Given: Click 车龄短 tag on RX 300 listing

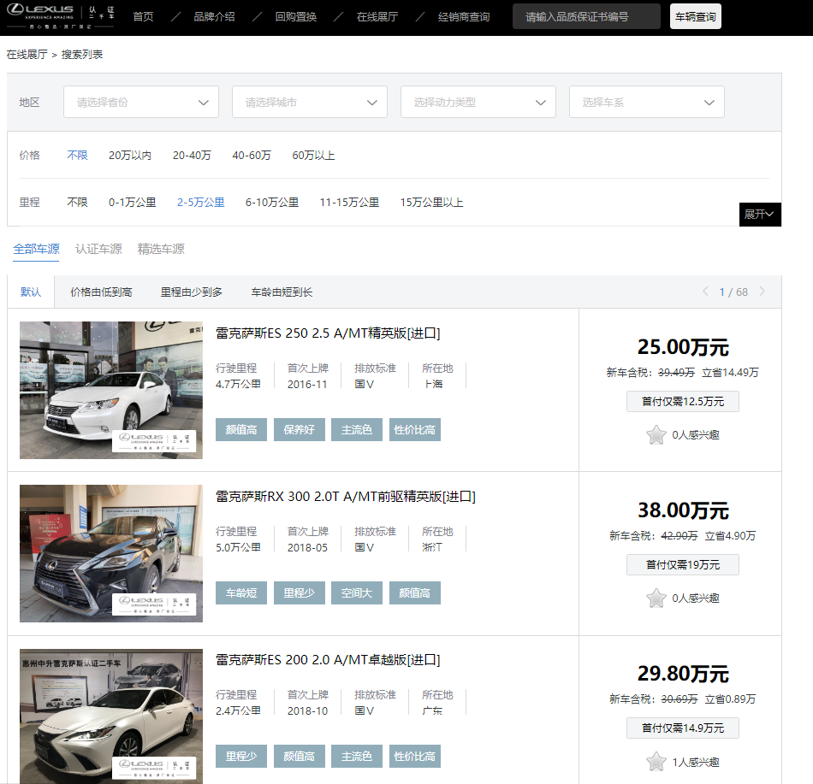Looking at the screenshot, I should [241, 593].
